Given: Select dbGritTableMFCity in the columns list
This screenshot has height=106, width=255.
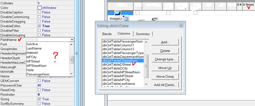Looking at the screenshot, I should [x=123, y=80].
